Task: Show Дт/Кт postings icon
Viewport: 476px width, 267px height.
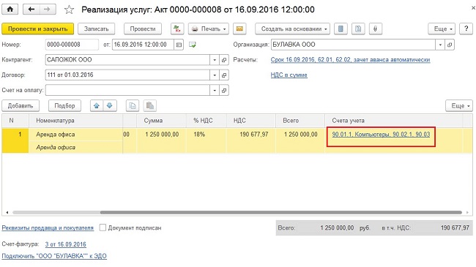Action: (x=177, y=29)
